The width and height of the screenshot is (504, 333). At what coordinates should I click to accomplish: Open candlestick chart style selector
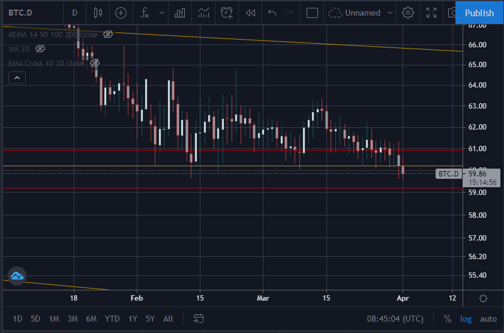98,13
